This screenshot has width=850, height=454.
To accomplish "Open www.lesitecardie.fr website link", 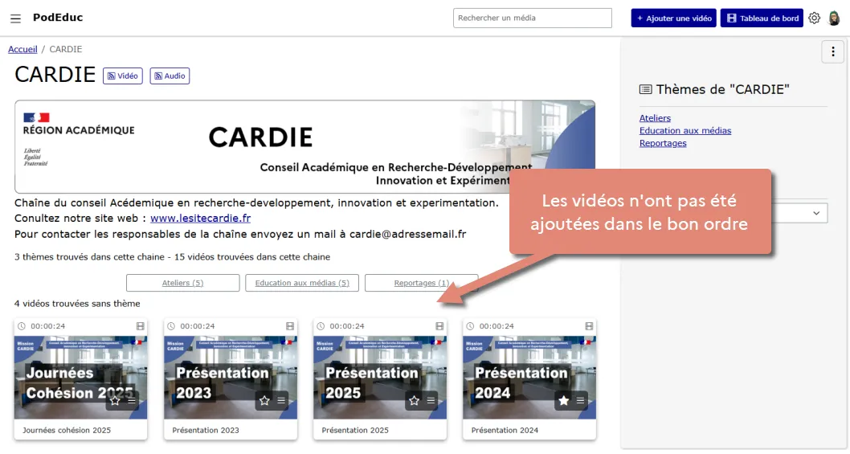I will (201, 218).
